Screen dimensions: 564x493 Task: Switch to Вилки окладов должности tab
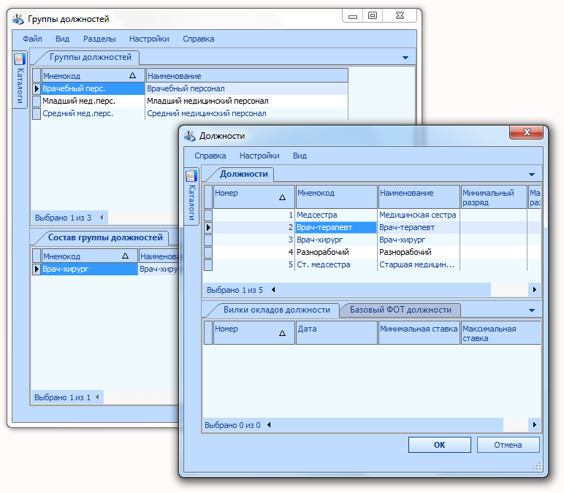(x=277, y=310)
